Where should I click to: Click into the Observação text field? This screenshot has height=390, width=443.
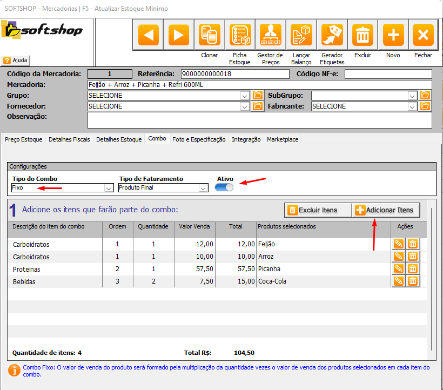click(259, 120)
